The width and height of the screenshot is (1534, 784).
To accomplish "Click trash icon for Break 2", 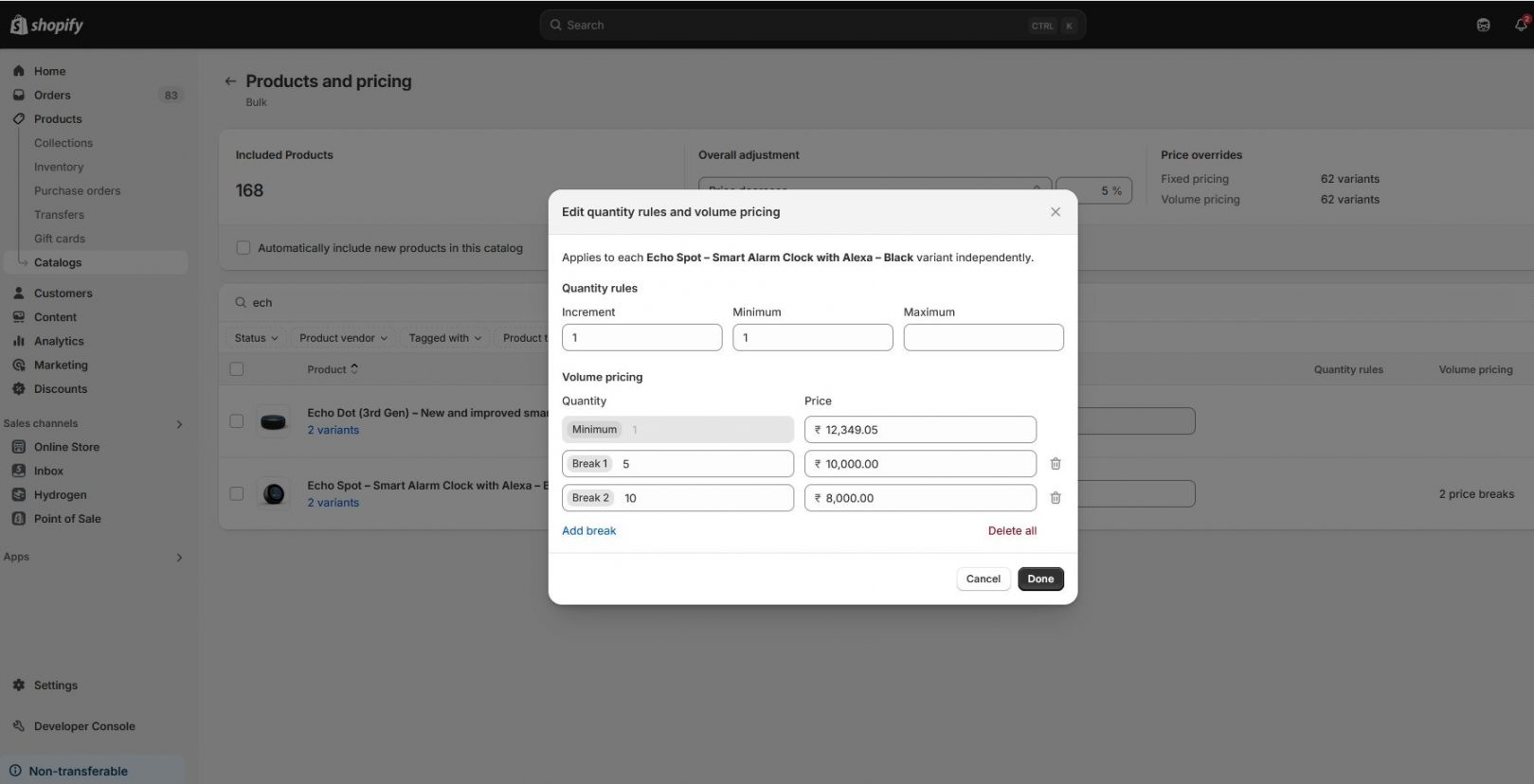I will pyautogui.click(x=1055, y=498).
